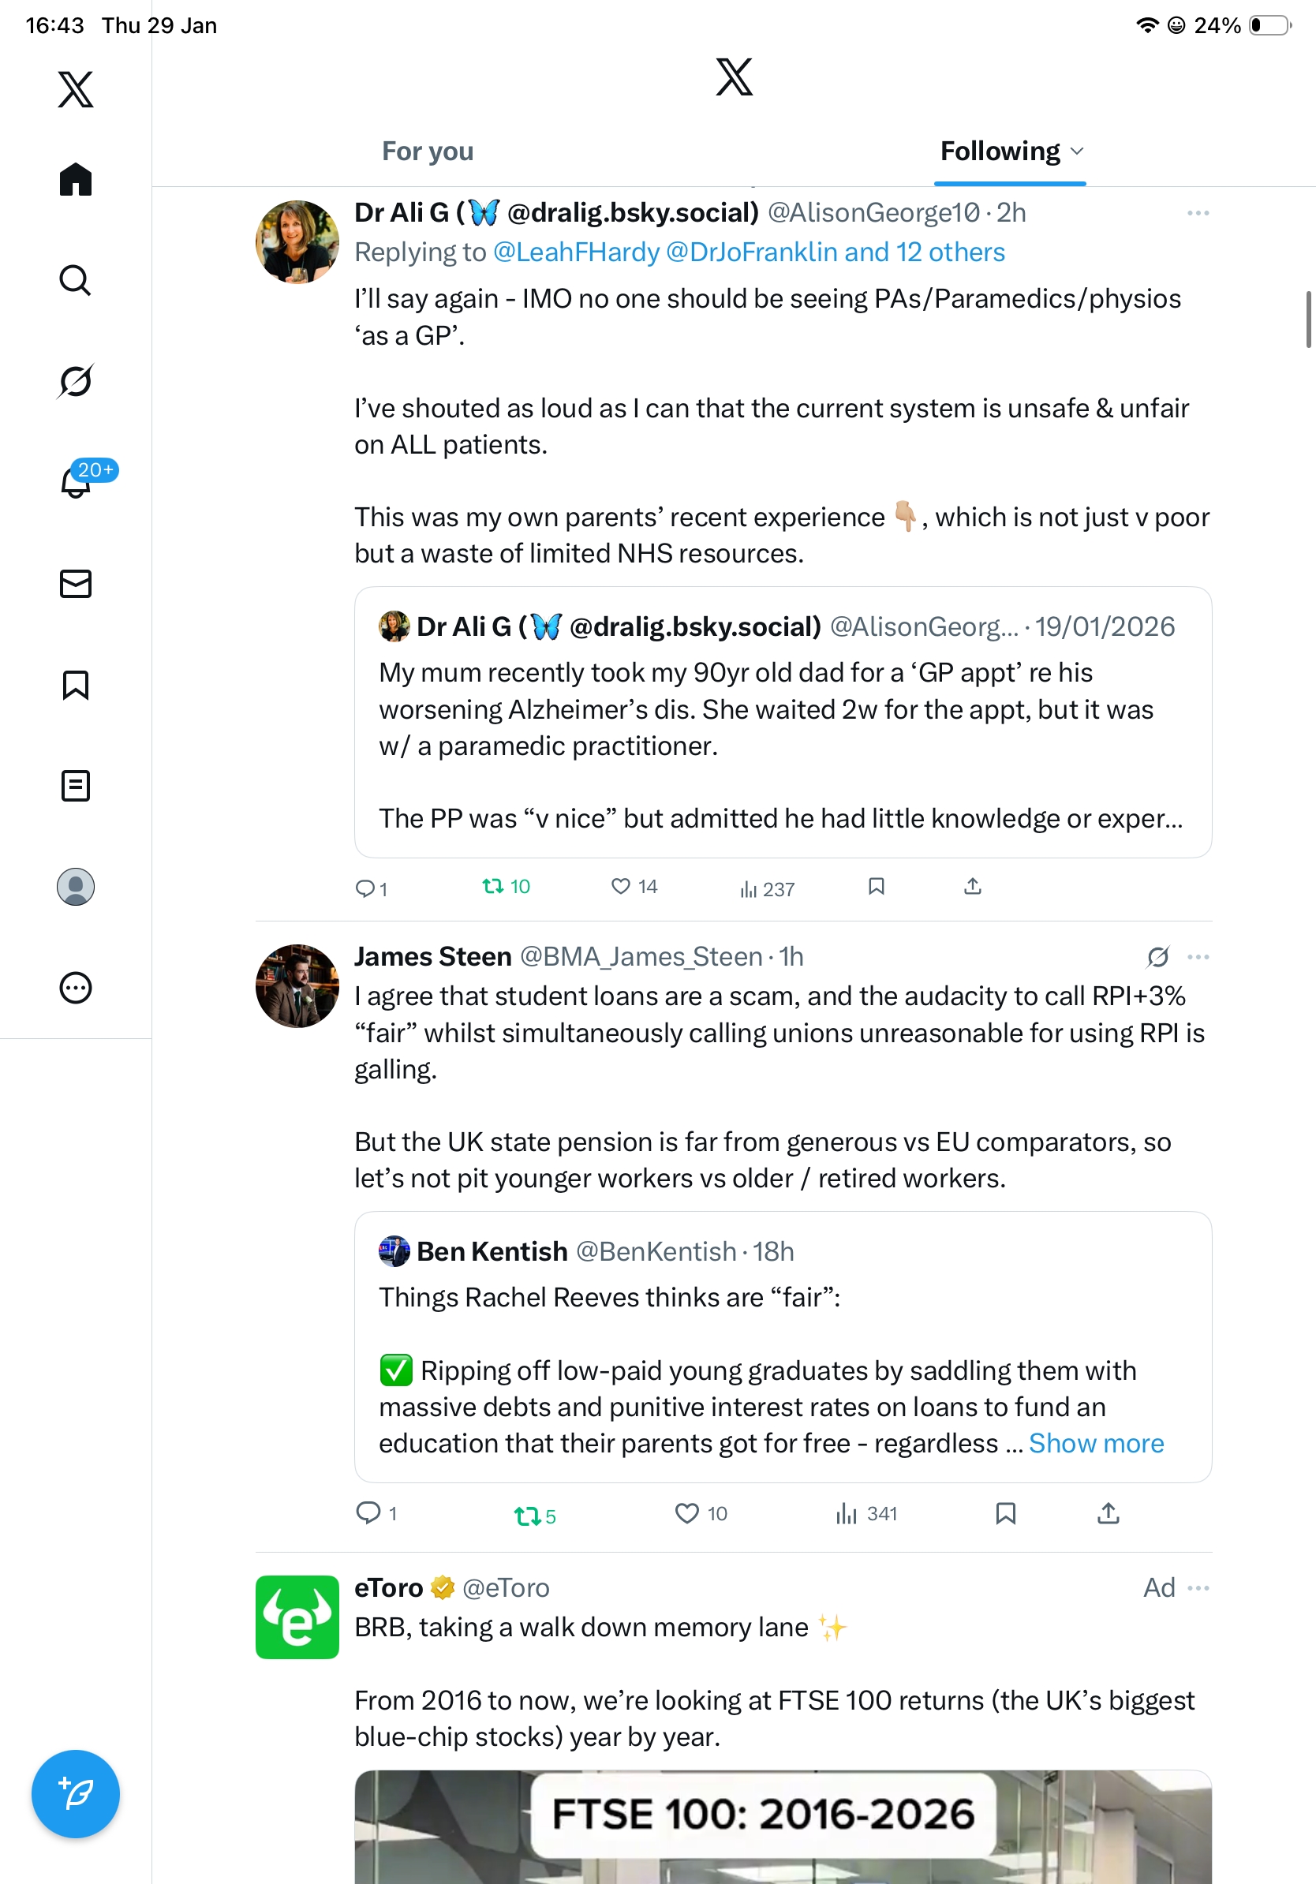Open the Search icon in sidebar
This screenshot has height=1884, width=1316.
76,281
